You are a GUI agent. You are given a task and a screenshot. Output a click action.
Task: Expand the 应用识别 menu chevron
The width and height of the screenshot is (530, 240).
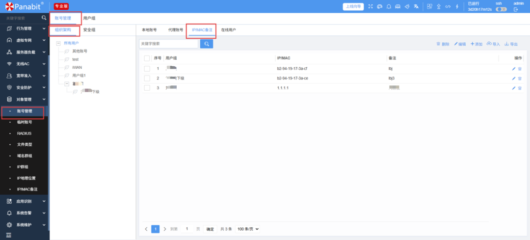[44, 201]
